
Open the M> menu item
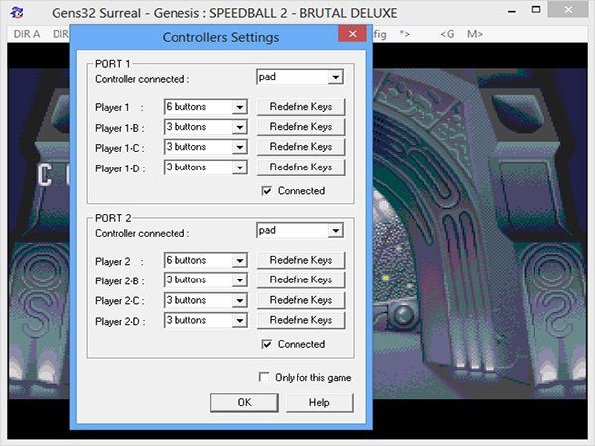point(475,34)
